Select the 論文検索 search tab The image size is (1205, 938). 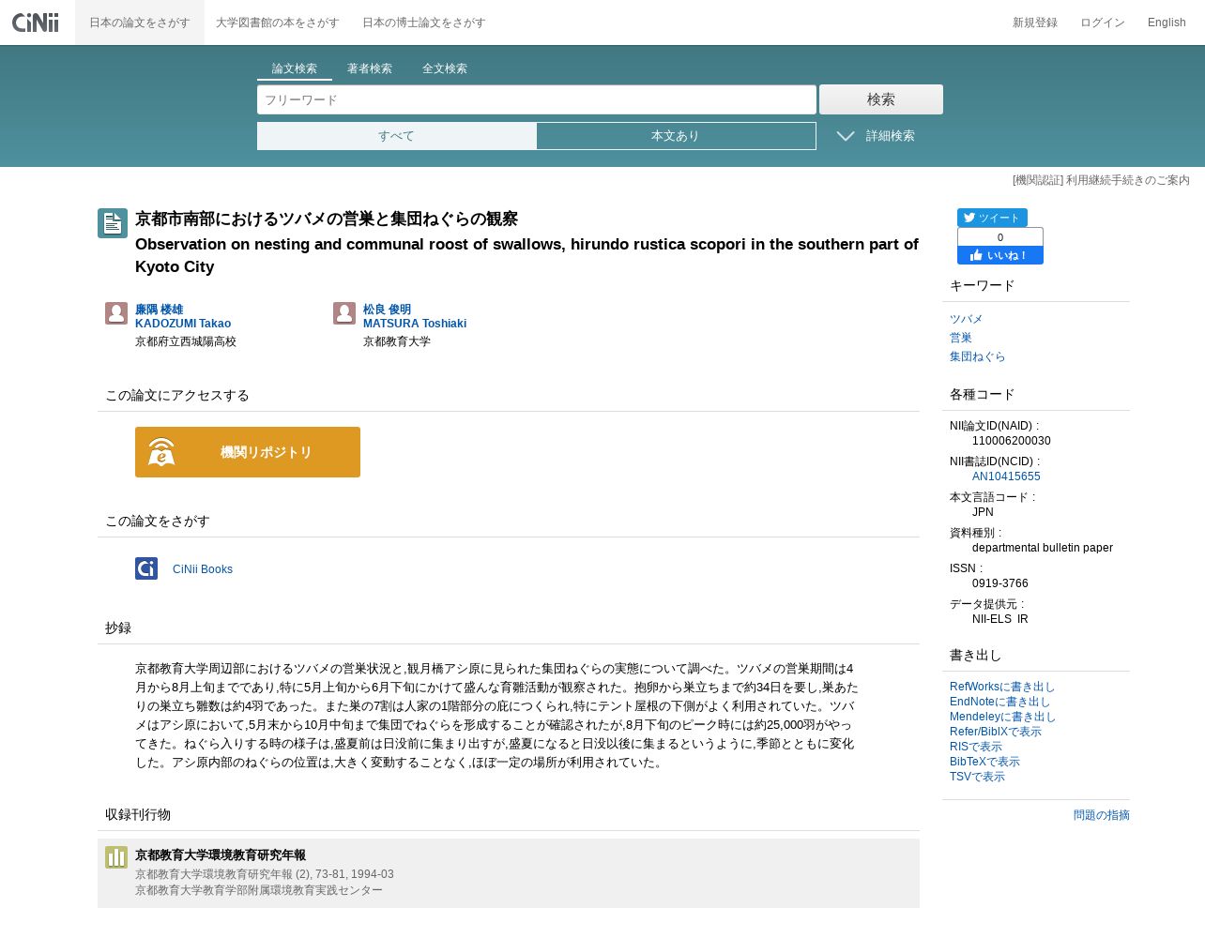(295, 68)
